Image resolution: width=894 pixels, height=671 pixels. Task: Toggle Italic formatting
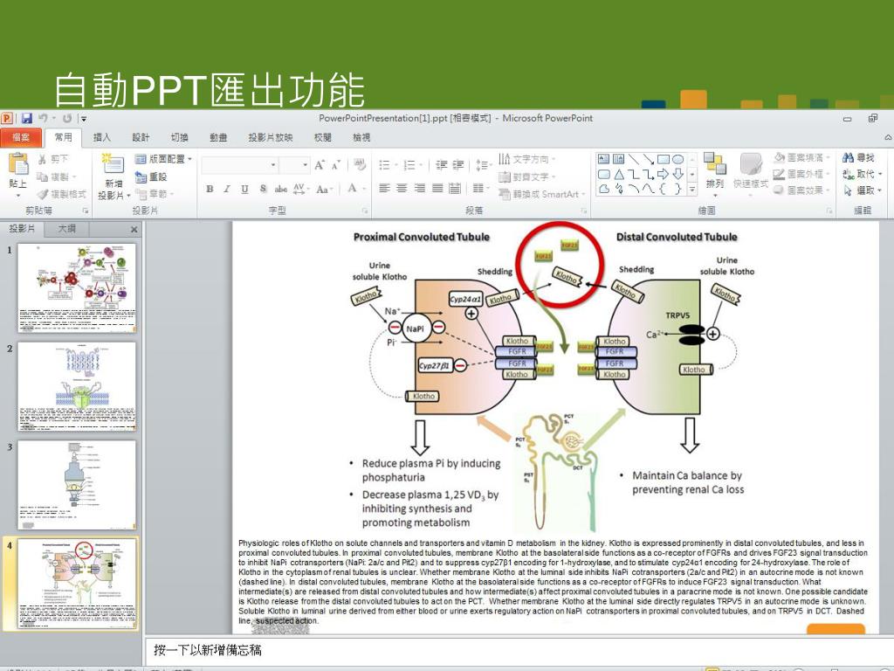tap(227, 189)
